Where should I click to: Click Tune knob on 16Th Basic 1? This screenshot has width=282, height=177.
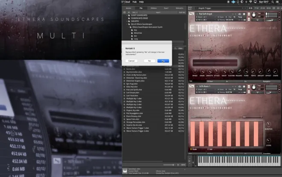(254, 87)
